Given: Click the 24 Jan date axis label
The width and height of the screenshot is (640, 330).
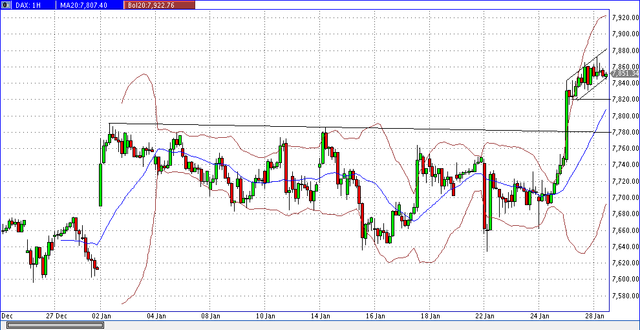Looking at the screenshot, I should tap(540, 316).
